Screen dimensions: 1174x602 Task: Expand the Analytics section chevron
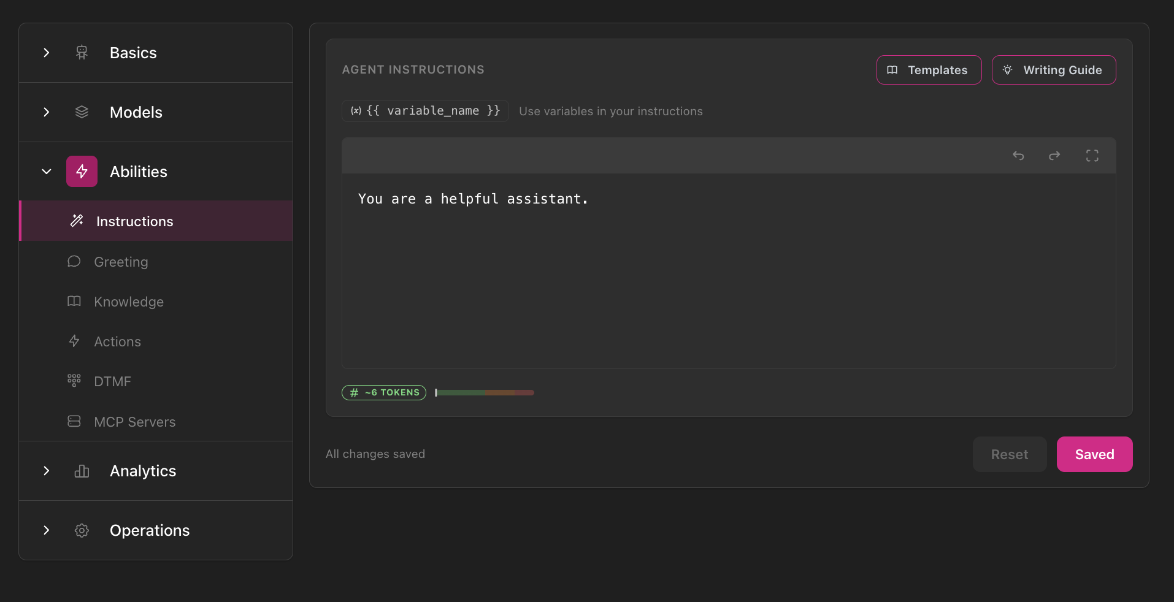point(47,471)
